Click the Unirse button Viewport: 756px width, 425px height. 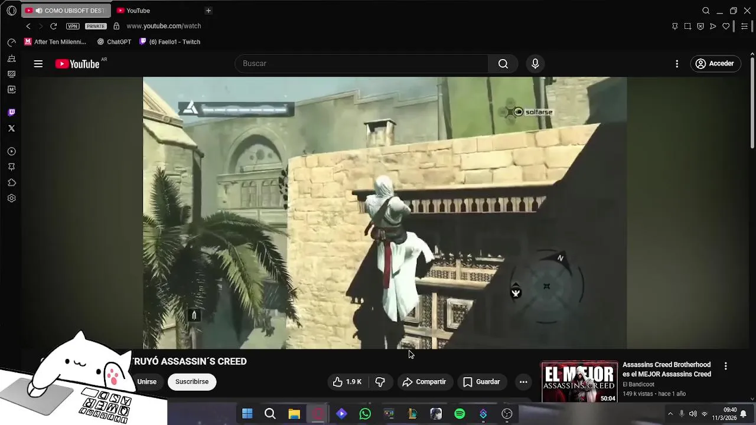tap(147, 382)
